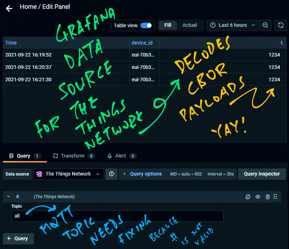Switch to the Alert tab
Image resolution: width=289 pixels, height=249 pixels.
(121, 156)
